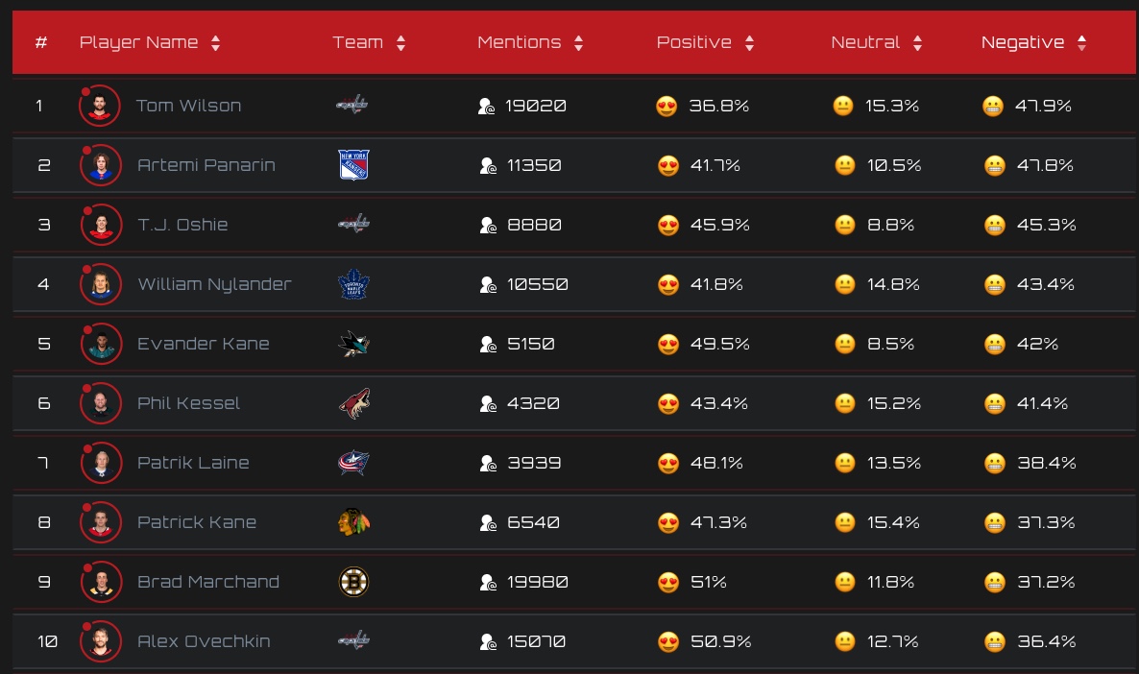The image size is (1139, 674).
Task: Click the heart-eyes emoji next to 51%
Action: tap(667, 583)
